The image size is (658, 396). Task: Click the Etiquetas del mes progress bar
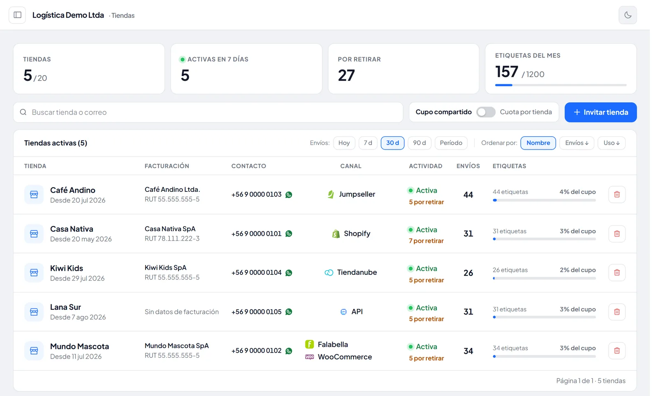click(x=561, y=85)
